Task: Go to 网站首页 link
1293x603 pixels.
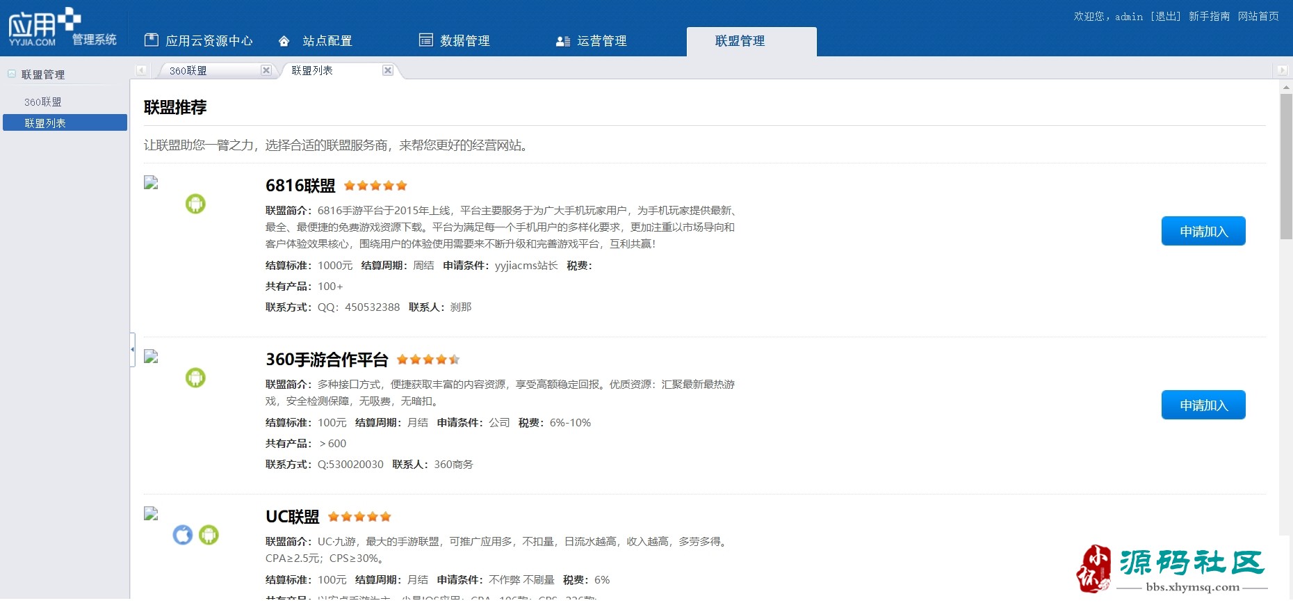Action: [1258, 16]
